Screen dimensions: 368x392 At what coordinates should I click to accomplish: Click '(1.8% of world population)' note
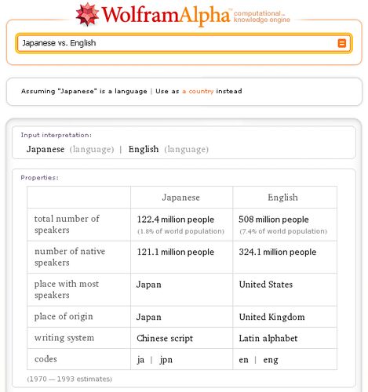coord(180,231)
